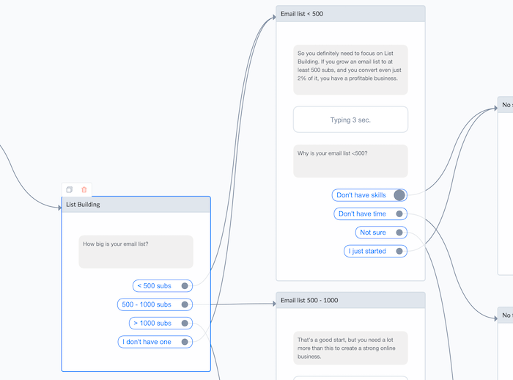The width and height of the screenshot is (513, 380).
Task: Click the 'Don't have skills' reply button
Action: click(x=369, y=195)
